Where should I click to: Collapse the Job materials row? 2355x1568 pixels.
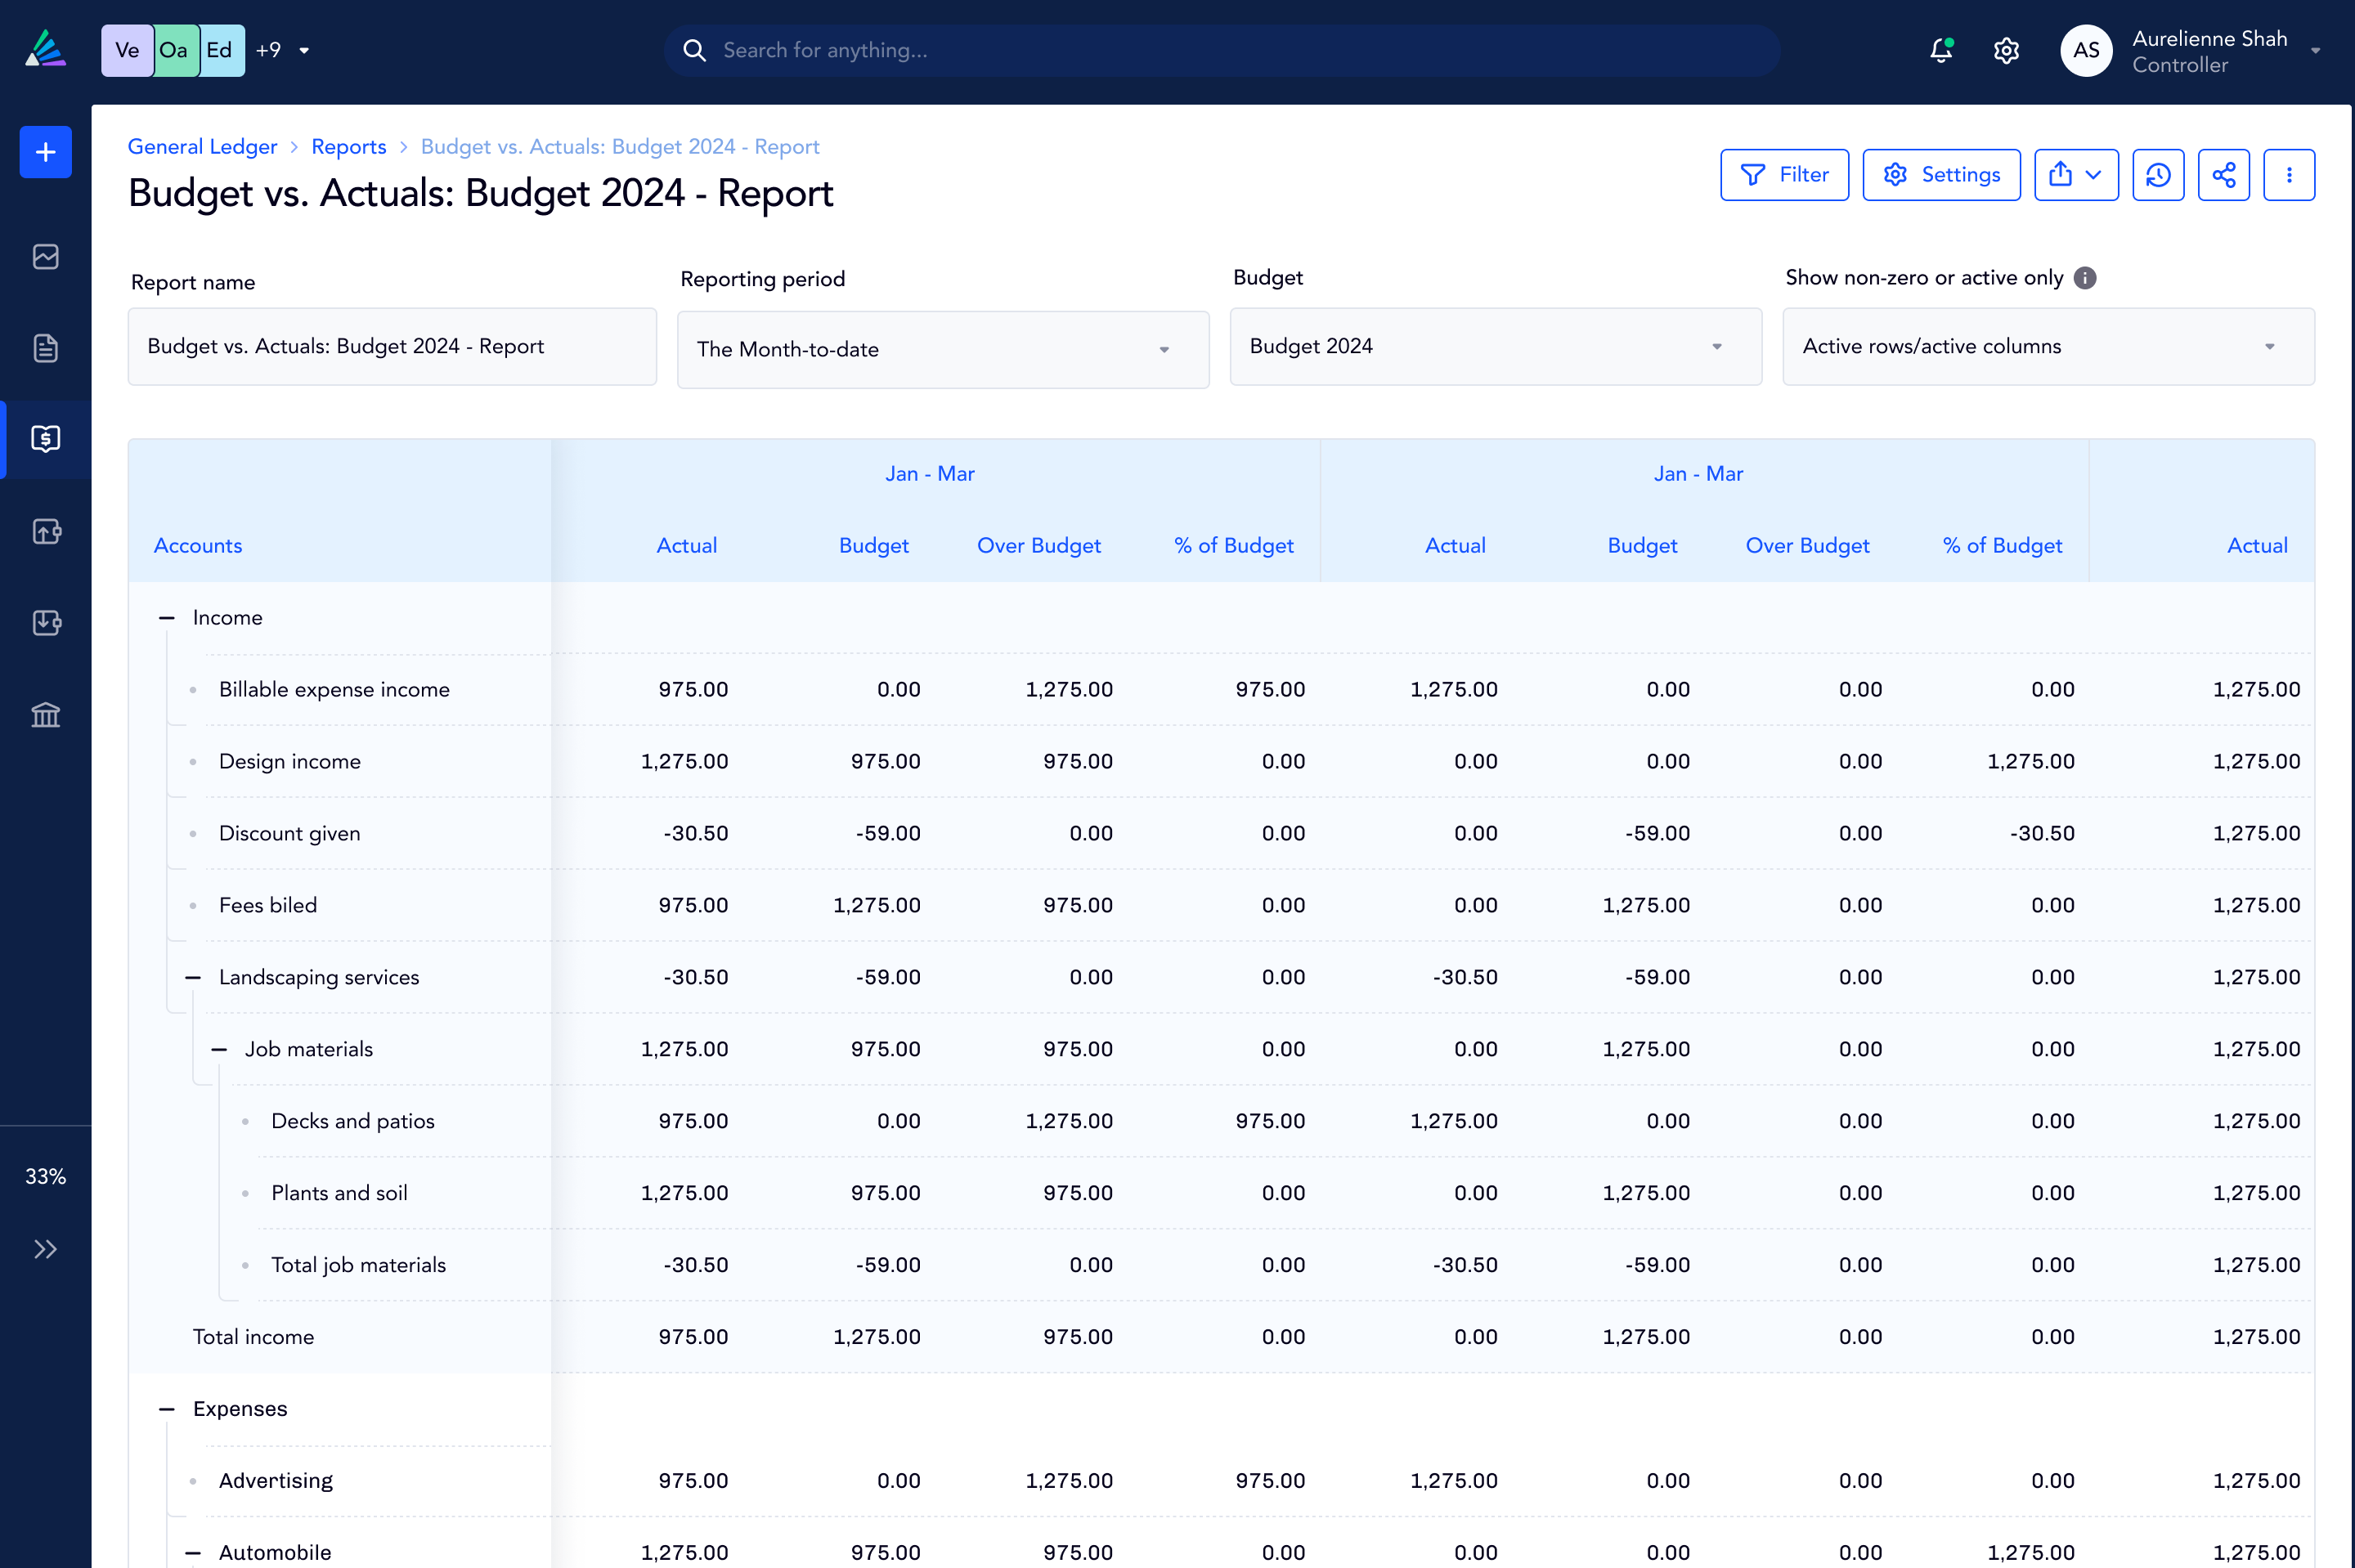219,1049
